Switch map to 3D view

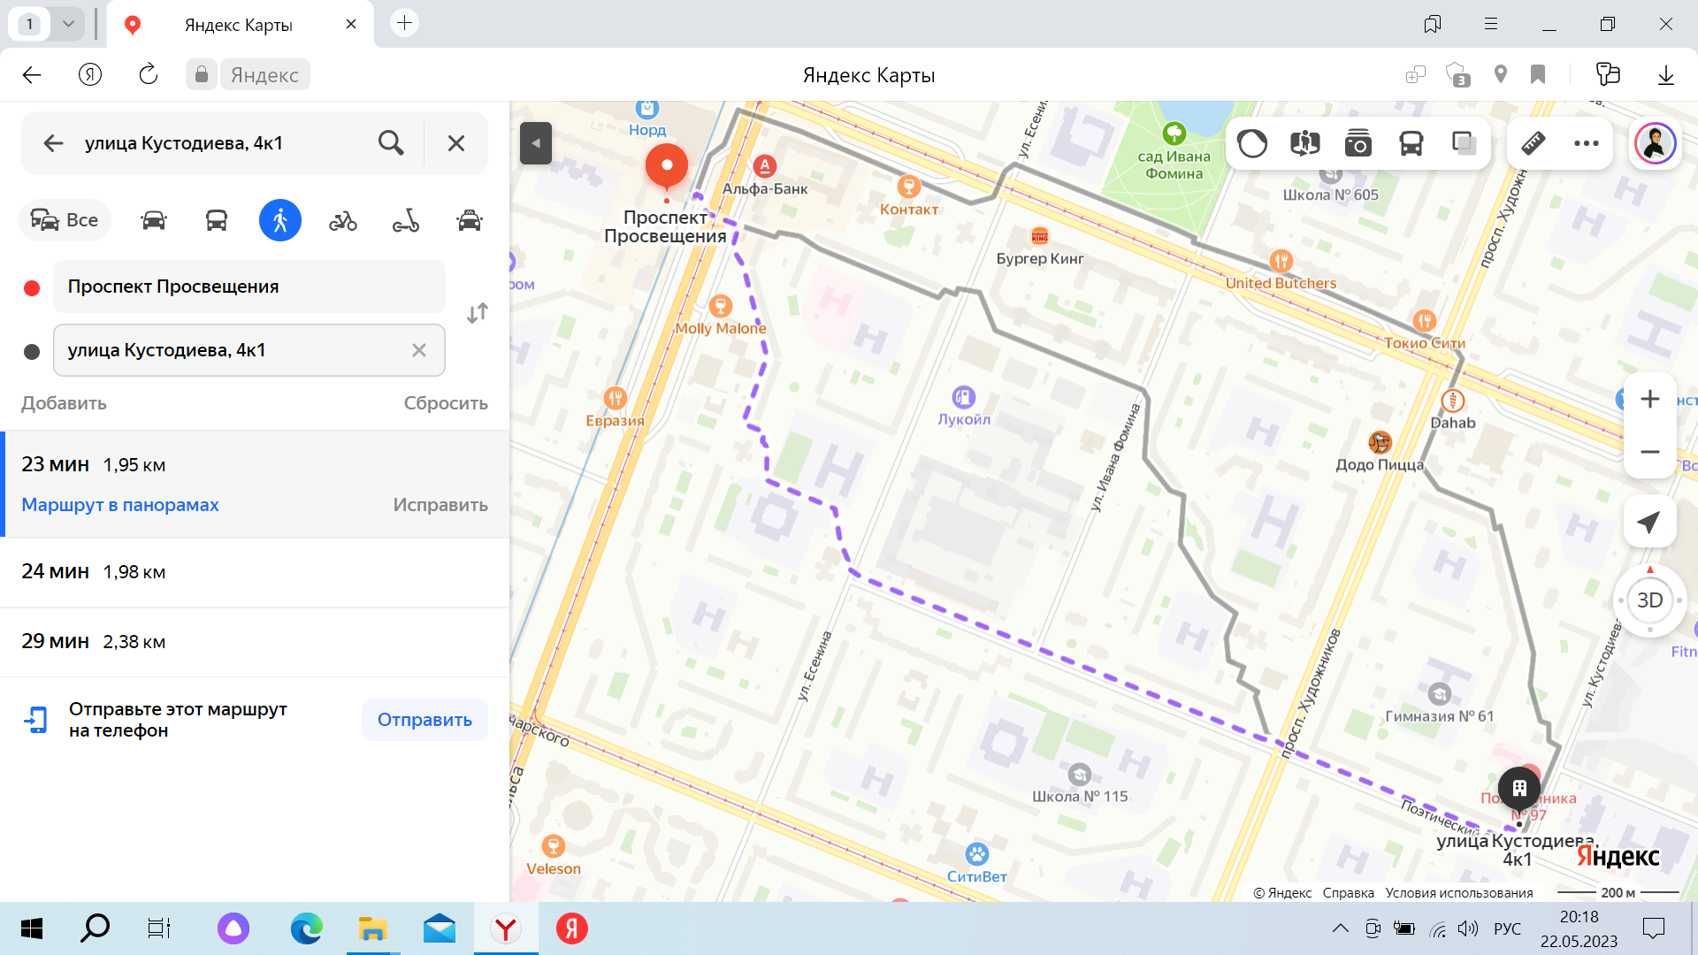pos(1649,600)
